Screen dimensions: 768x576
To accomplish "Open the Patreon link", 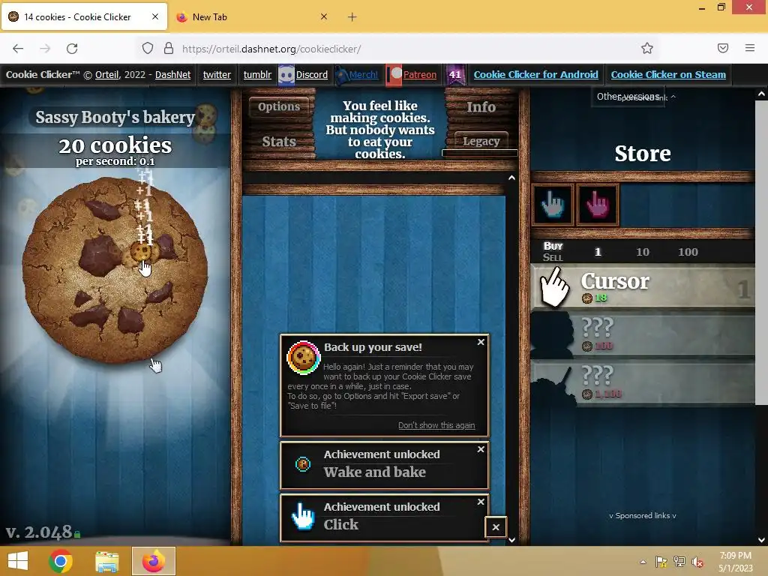I will point(420,74).
